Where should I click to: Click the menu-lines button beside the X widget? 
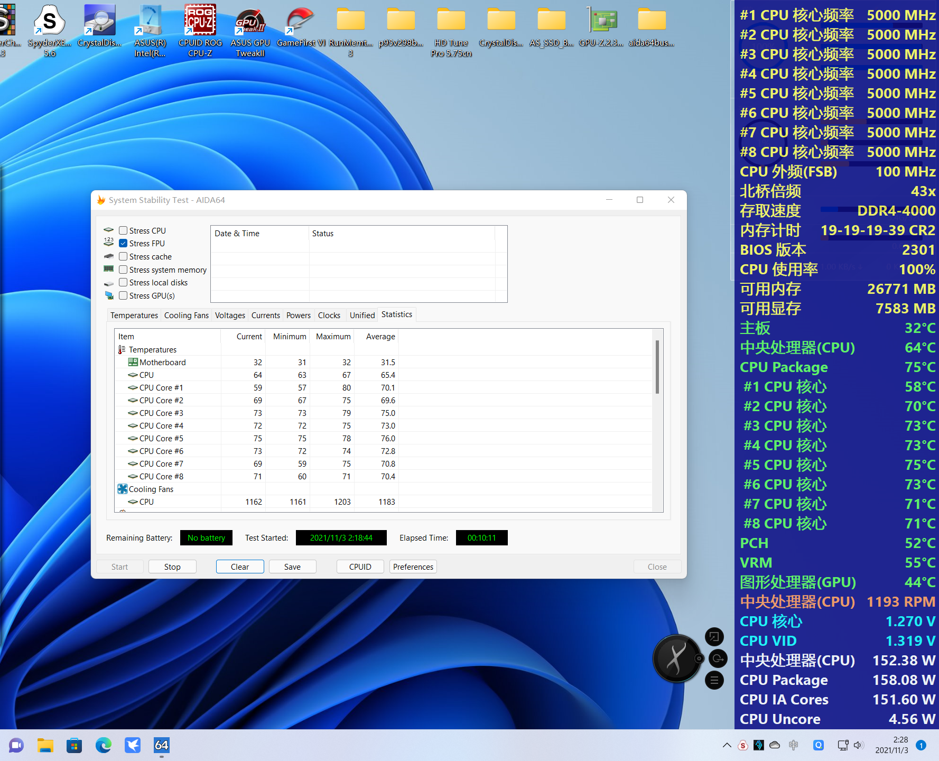(714, 680)
